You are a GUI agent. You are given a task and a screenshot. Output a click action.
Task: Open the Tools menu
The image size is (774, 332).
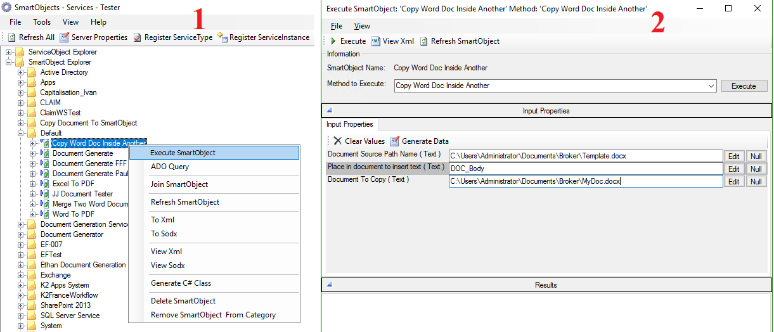pyautogui.click(x=42, y=22)
